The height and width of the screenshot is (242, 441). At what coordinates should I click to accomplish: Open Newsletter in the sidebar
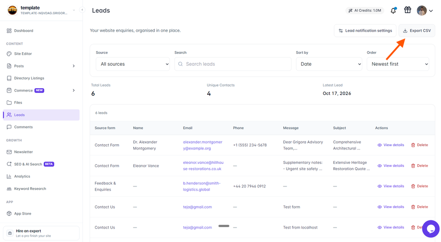(41, 152)
